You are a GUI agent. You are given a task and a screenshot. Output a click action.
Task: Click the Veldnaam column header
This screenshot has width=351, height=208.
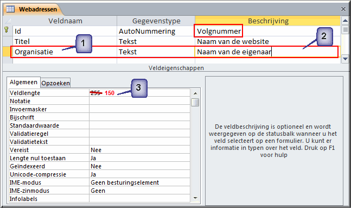65,21
